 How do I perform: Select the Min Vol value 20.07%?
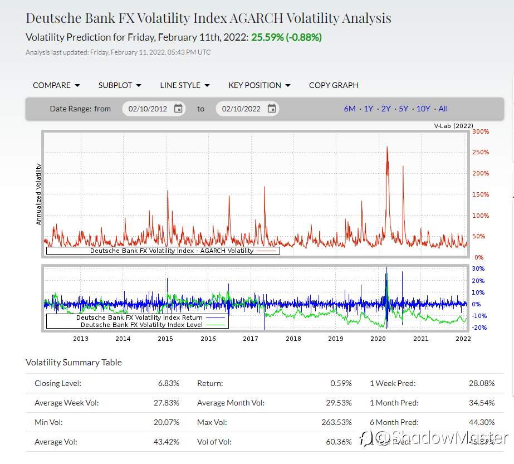(x=166, y=422)
